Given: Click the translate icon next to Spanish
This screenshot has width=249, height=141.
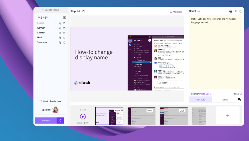Looking at the screenshot, I should point(60,33).
